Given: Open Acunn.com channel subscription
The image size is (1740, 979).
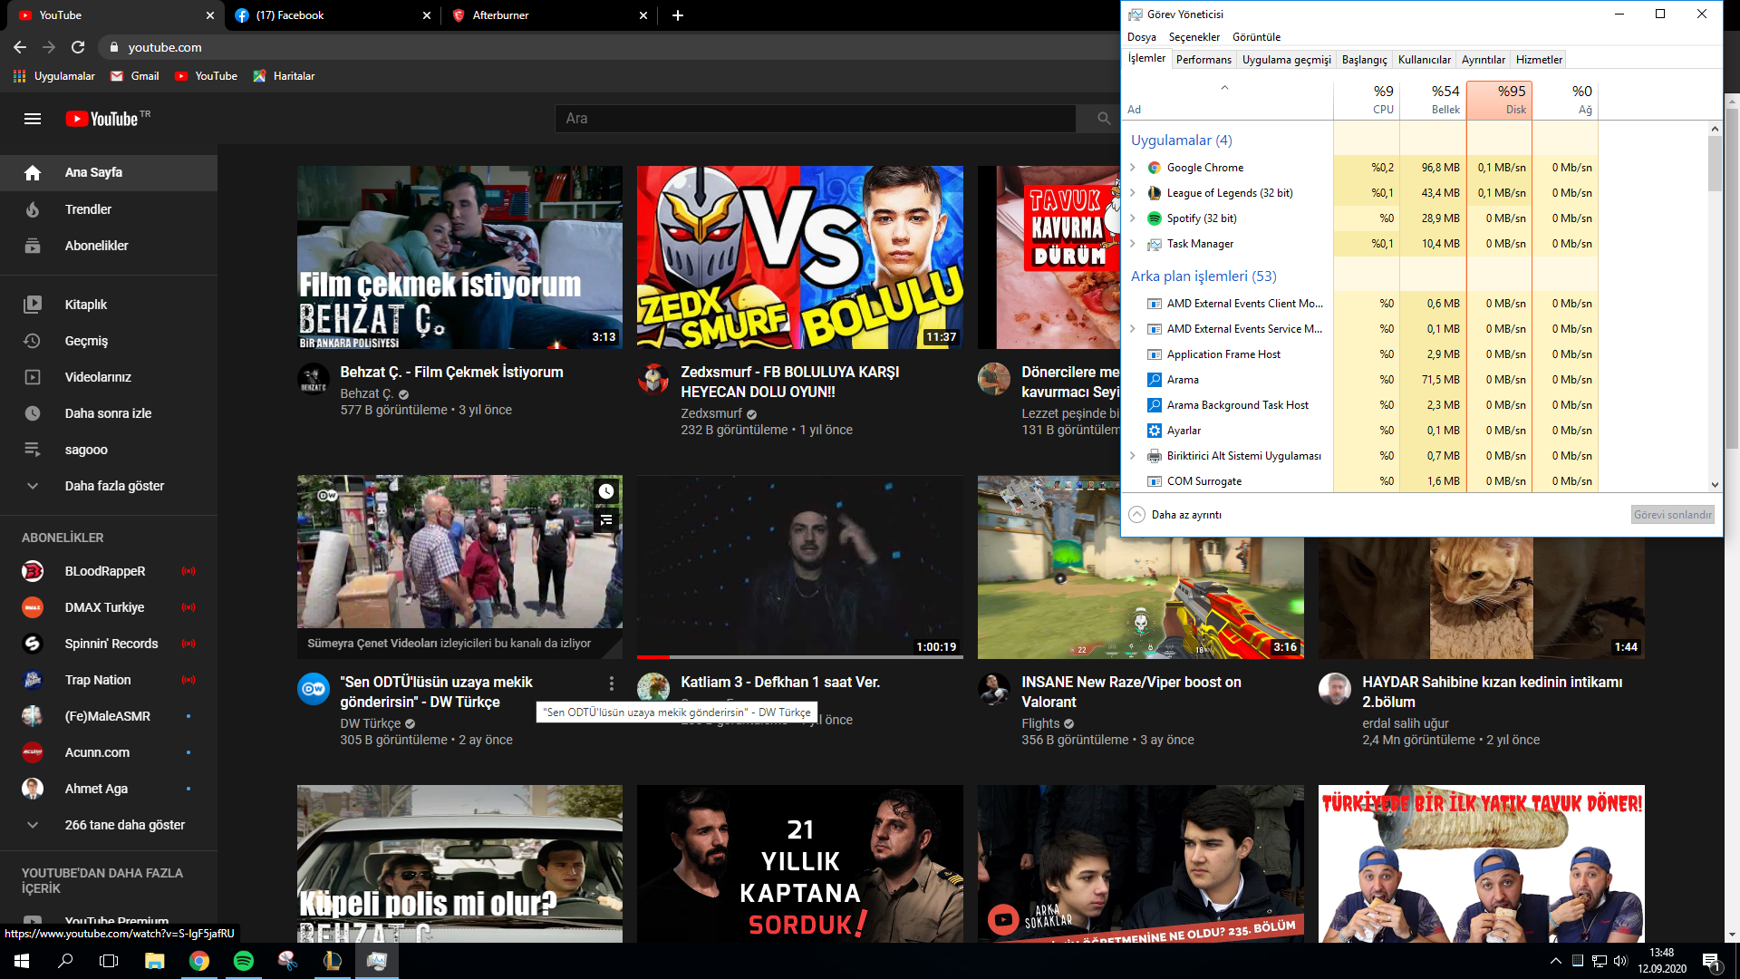Looking at the screenshot, I should click(109, 752).
